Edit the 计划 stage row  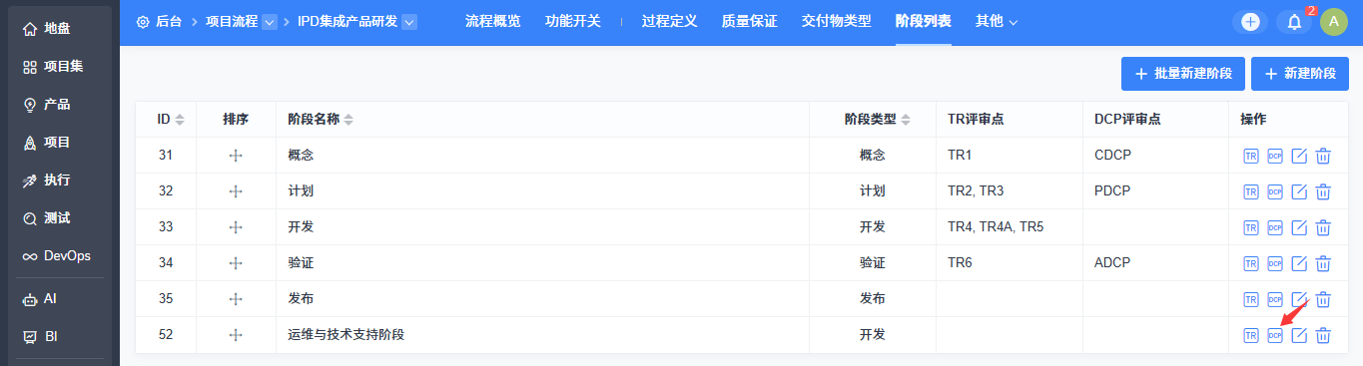[x=1299, y=191]
